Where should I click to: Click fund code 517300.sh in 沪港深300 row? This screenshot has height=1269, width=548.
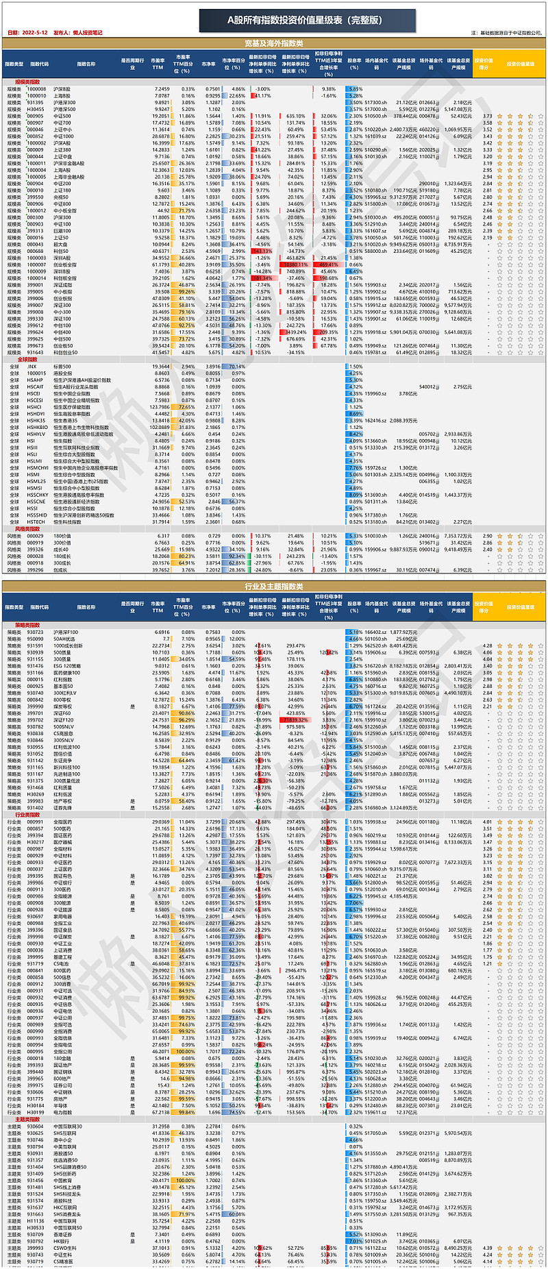[375, 102]
